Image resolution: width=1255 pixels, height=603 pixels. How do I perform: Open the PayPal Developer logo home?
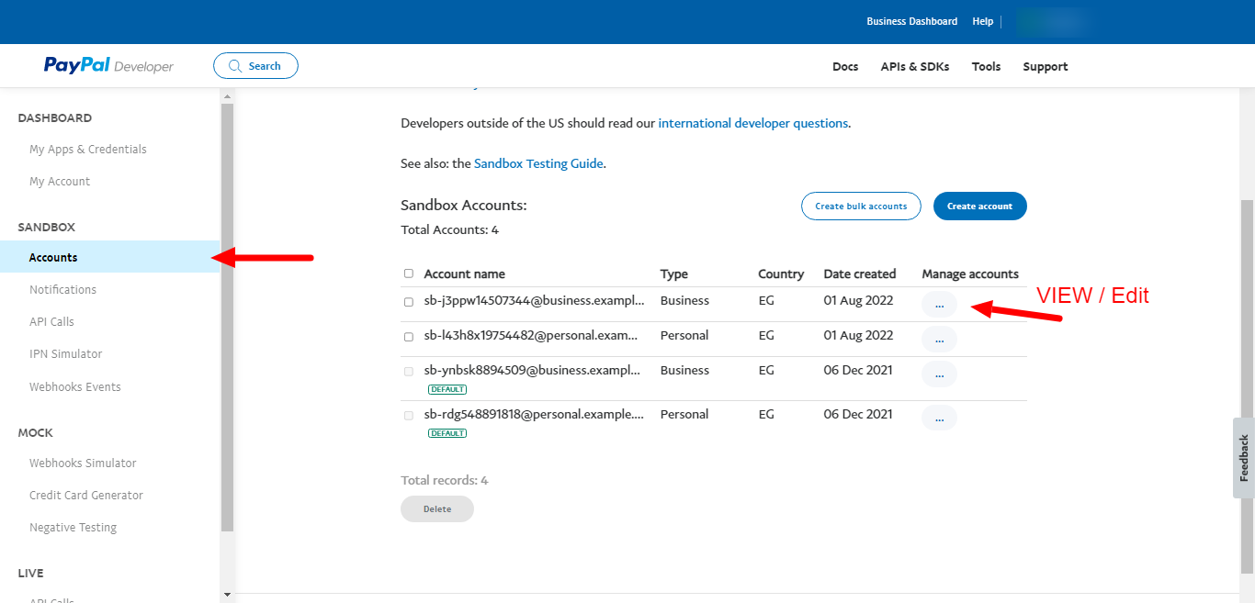coord(108,66)
